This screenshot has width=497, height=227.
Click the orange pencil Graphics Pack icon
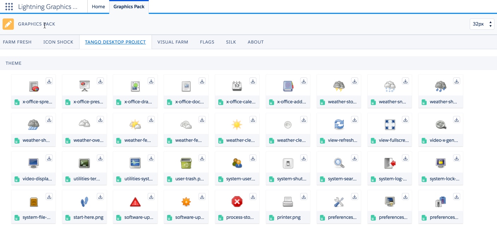pos(8,24)
